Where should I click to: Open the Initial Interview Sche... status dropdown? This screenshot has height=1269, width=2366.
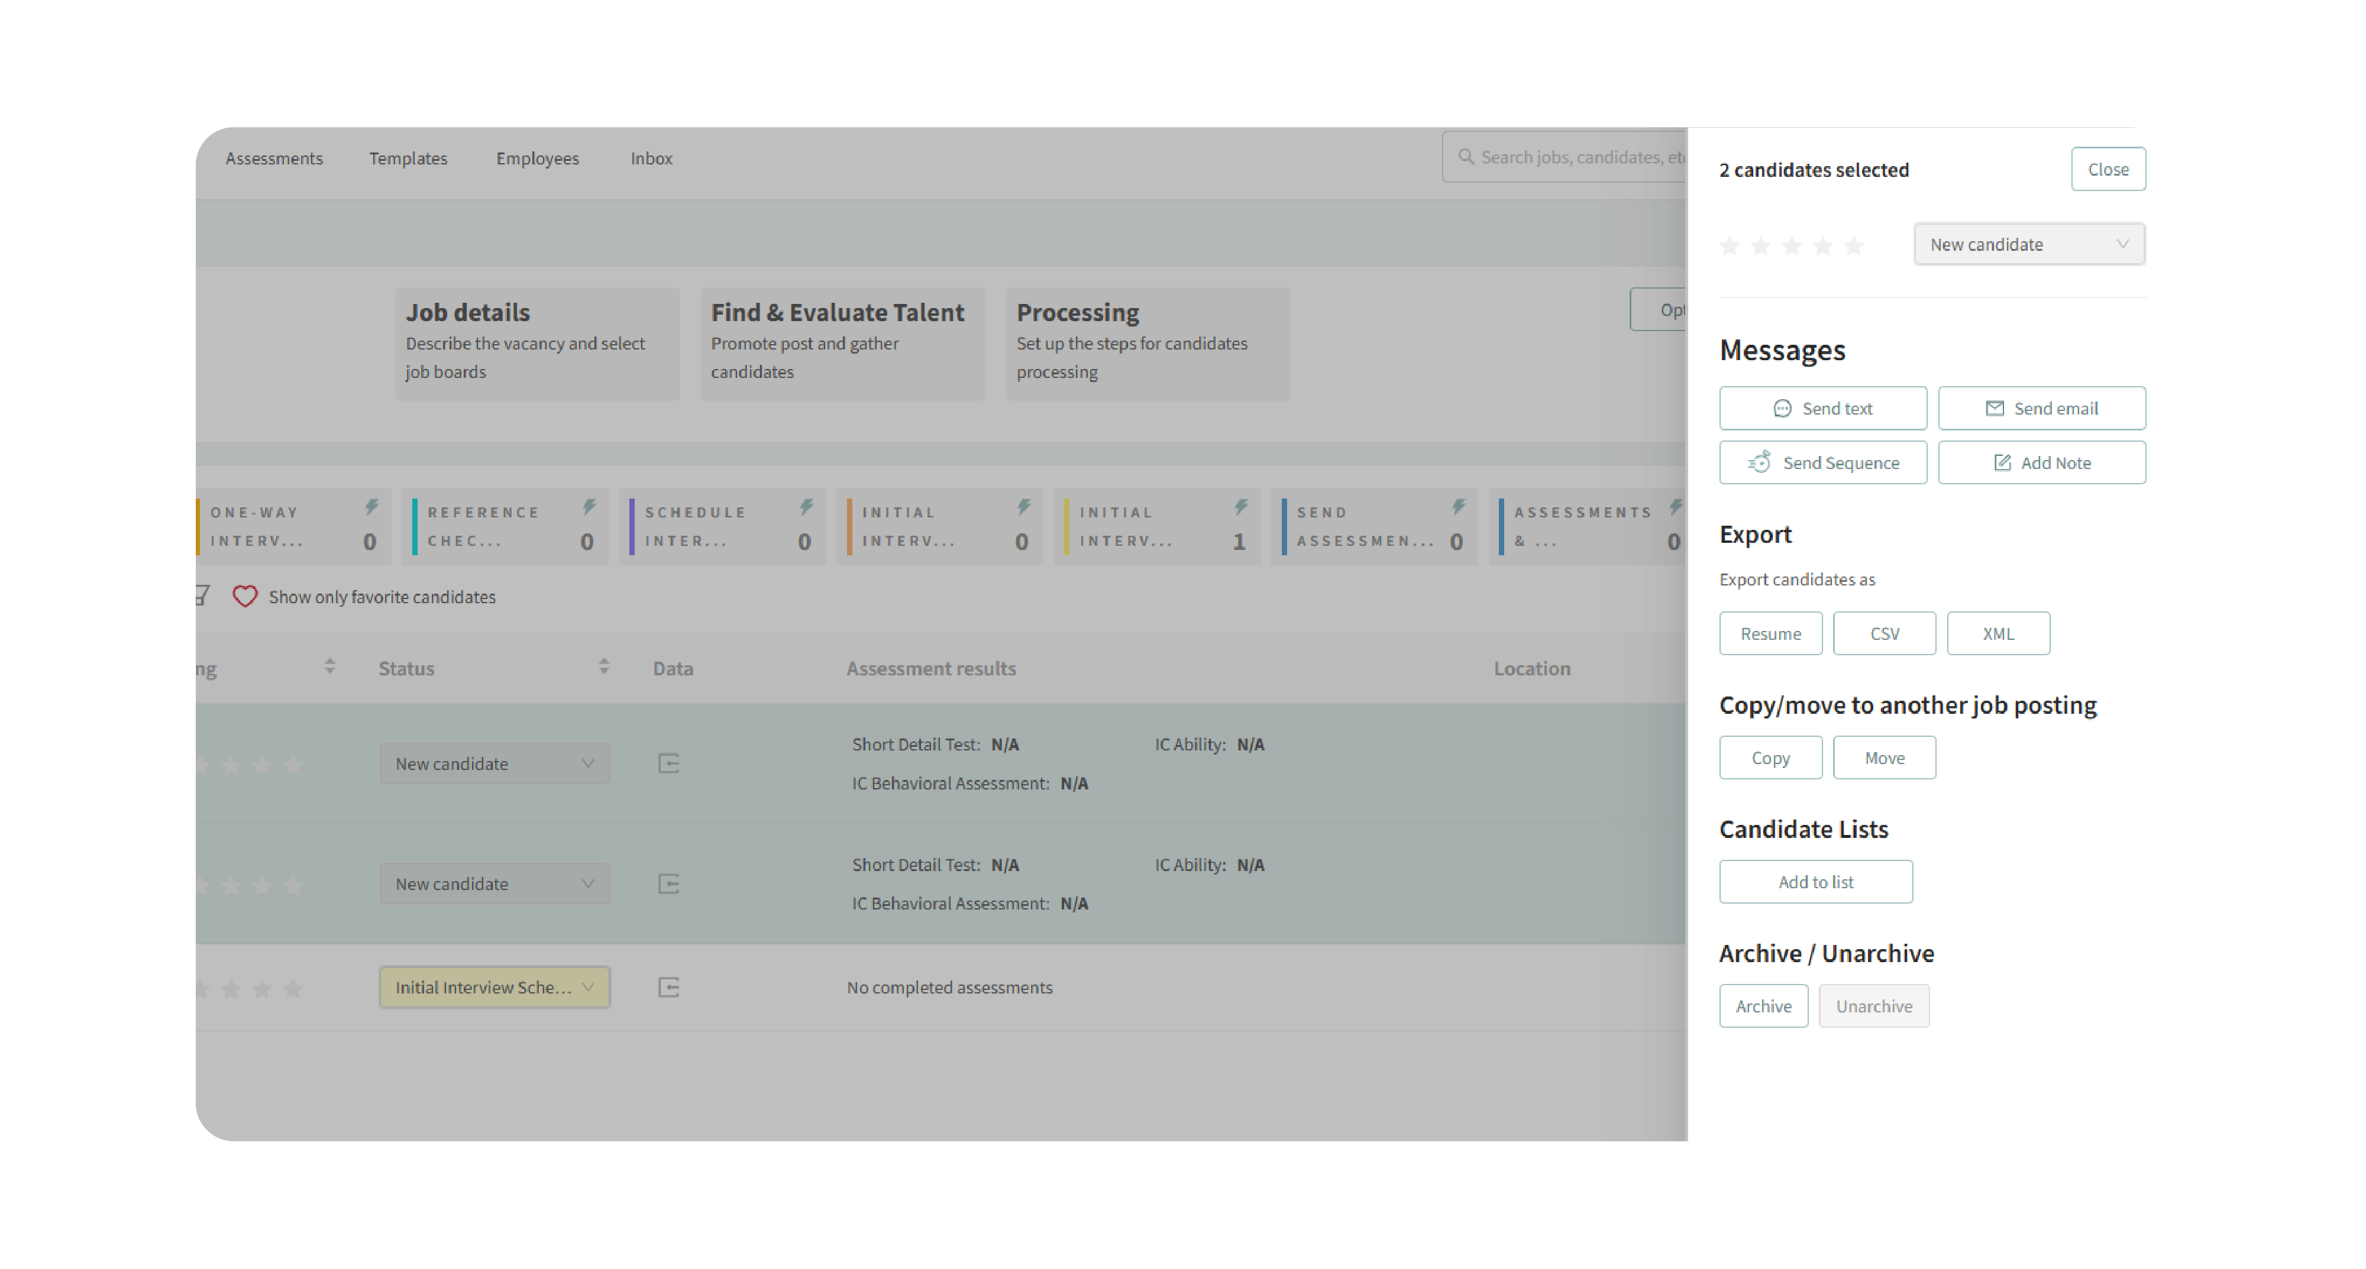[x=494, y=987]
